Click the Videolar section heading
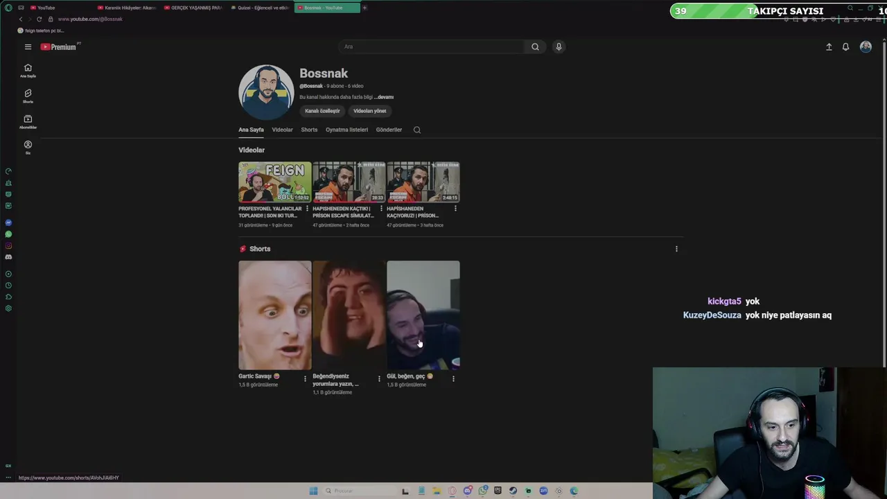This screenshot has width=887, height=499. (x=252, y=150)
